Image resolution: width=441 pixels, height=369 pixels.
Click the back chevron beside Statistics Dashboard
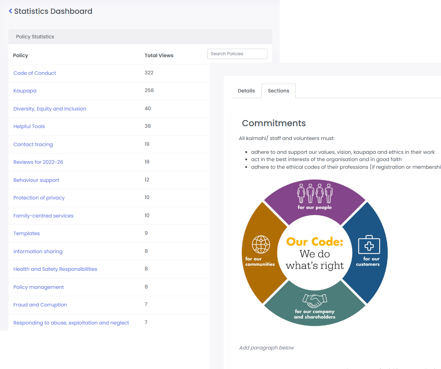(10, 11)
